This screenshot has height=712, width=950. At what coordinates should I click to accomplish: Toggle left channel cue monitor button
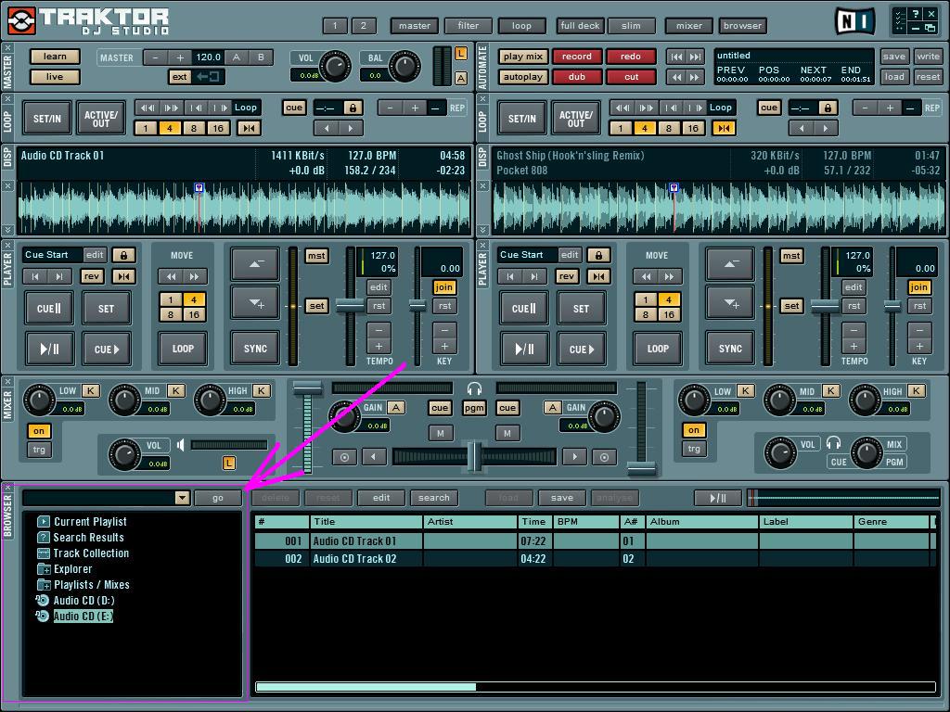440,408
